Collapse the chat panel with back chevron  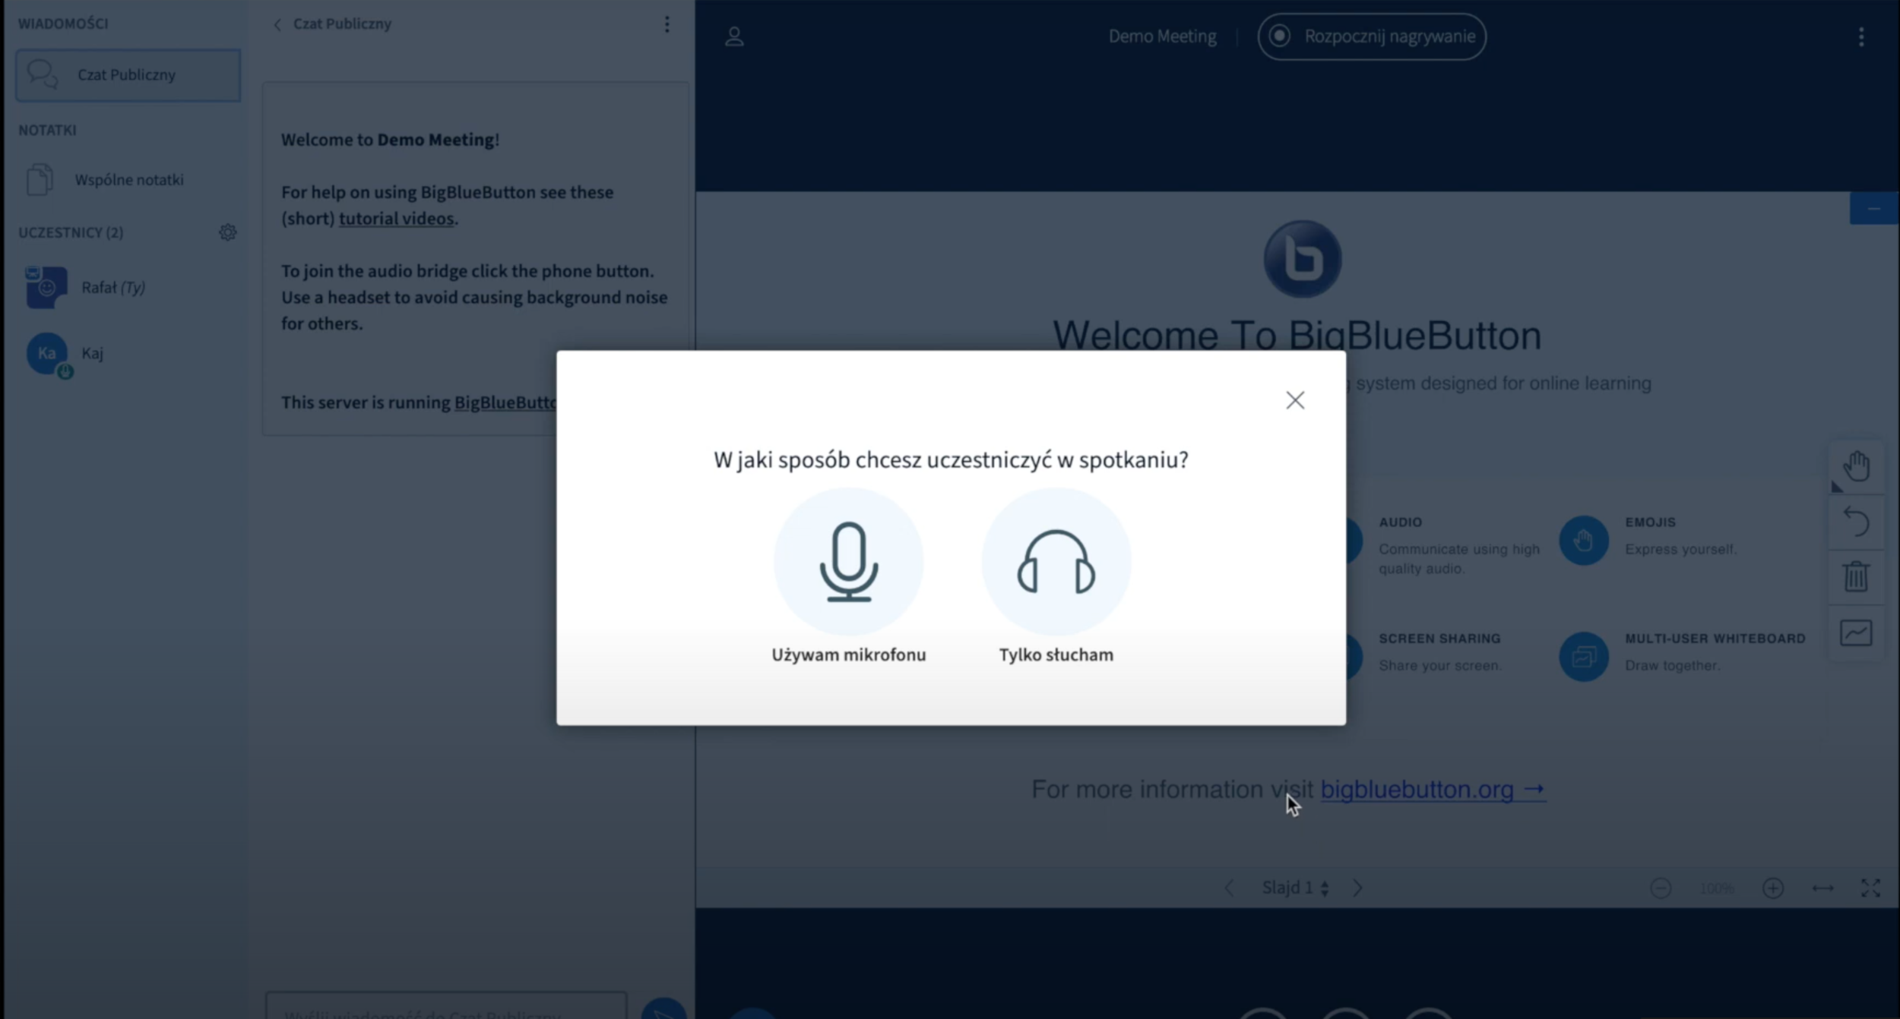pos(277,24)
